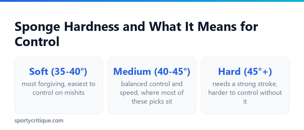Screen dimensions: 304x130
Task: Click the 'most forgiving, easiest to control' description
Action: (59, 88)
